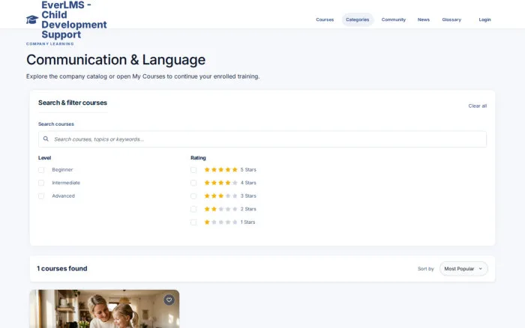Check the Intermediate level filter
Image resolution: width=525 pixels, height=328 pixels.
pyautogui.click(x=41, y=183)
